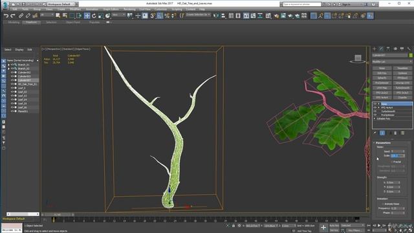414x233 pixels.
Task: Switch to the Utilities command panel tab
Action: coord(409,49)
